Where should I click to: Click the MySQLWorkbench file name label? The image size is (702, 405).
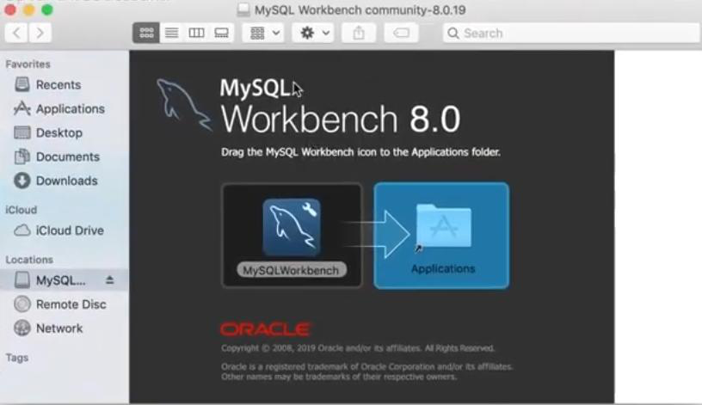tap(291, 270)
